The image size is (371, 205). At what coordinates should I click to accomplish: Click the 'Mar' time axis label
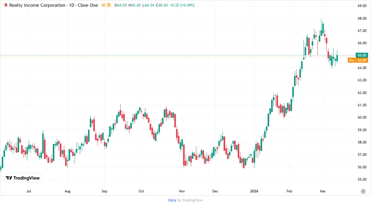(323, 191)
